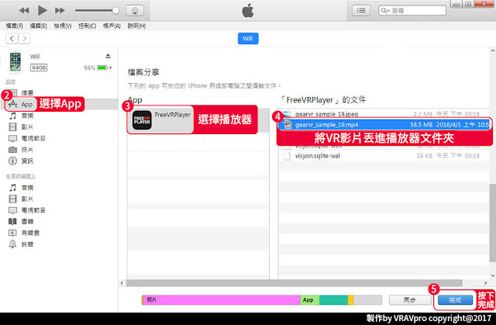The height and width of the screenshot is (325, 496).
Task: Open the AirPlay output button
Action: (x=135, y=11)
